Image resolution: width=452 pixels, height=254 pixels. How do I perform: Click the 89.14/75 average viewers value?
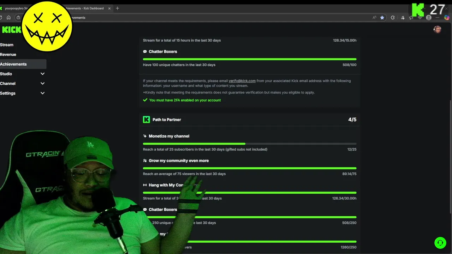coord(349,174)
